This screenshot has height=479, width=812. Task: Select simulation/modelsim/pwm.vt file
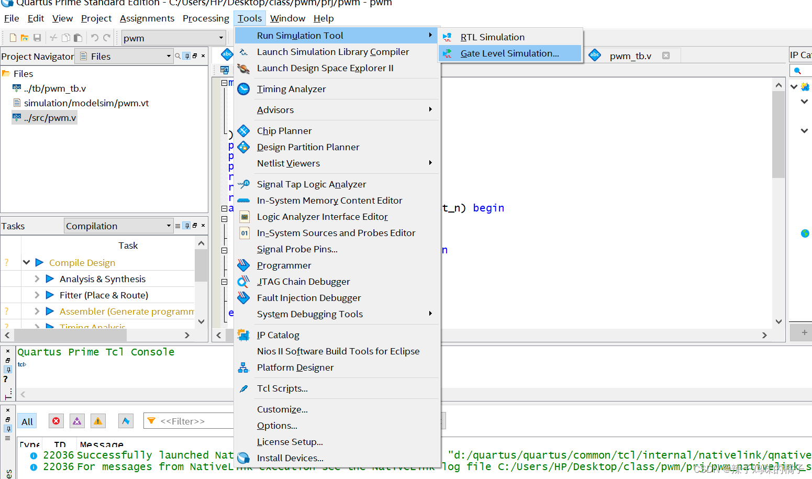point(86,103)
